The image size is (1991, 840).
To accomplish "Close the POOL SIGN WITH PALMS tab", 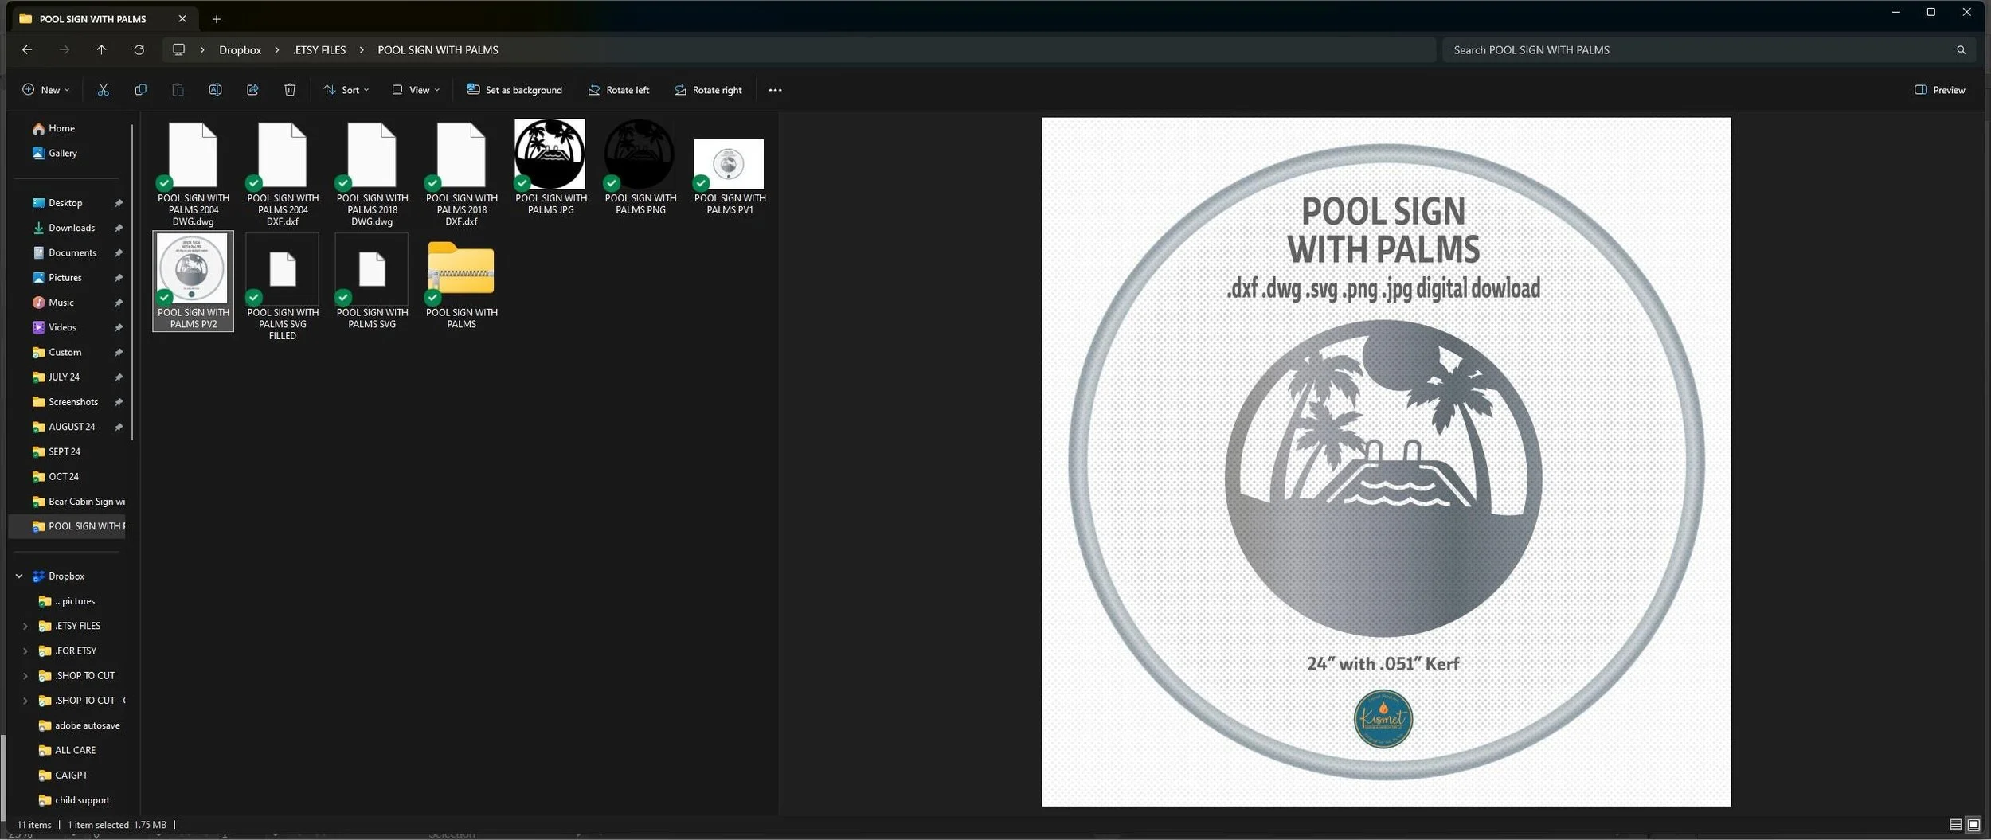I will coord(182,18).
